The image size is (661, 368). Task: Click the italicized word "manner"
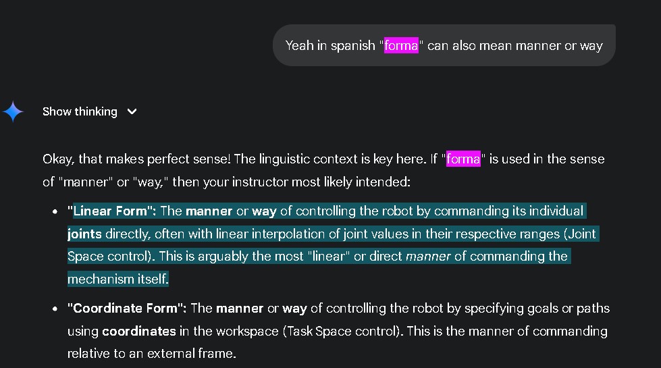(427, 256)
